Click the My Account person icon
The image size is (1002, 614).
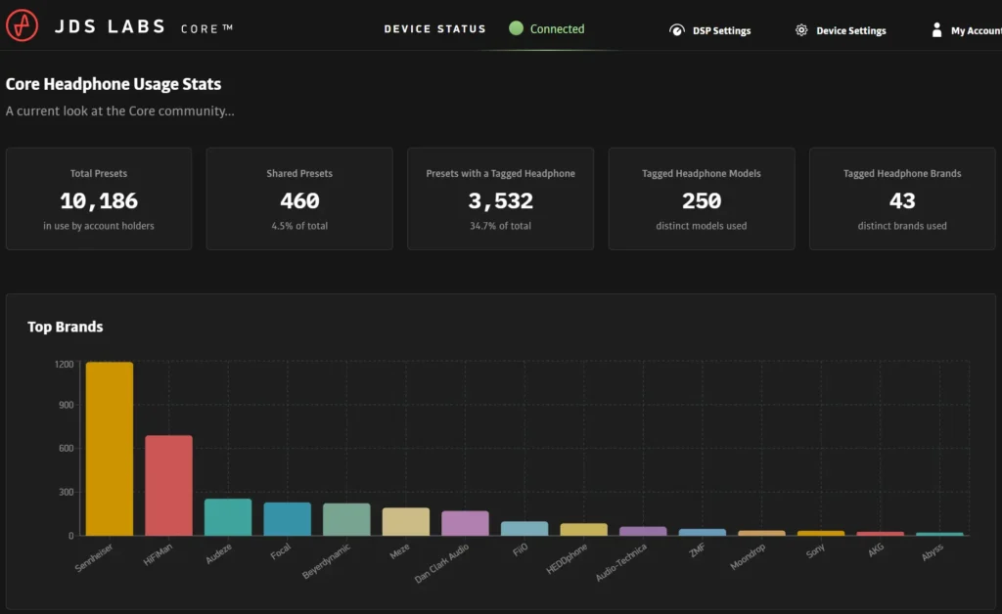pyautogui.click(x=936, y=30)
